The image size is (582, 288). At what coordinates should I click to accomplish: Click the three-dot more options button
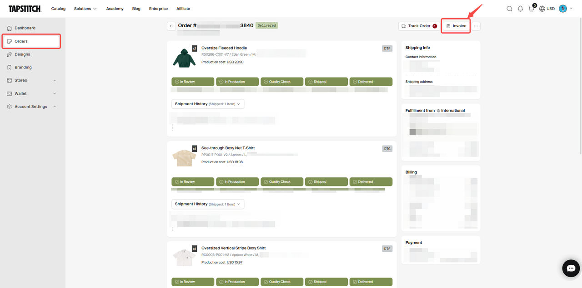click(x=476, y=26)
